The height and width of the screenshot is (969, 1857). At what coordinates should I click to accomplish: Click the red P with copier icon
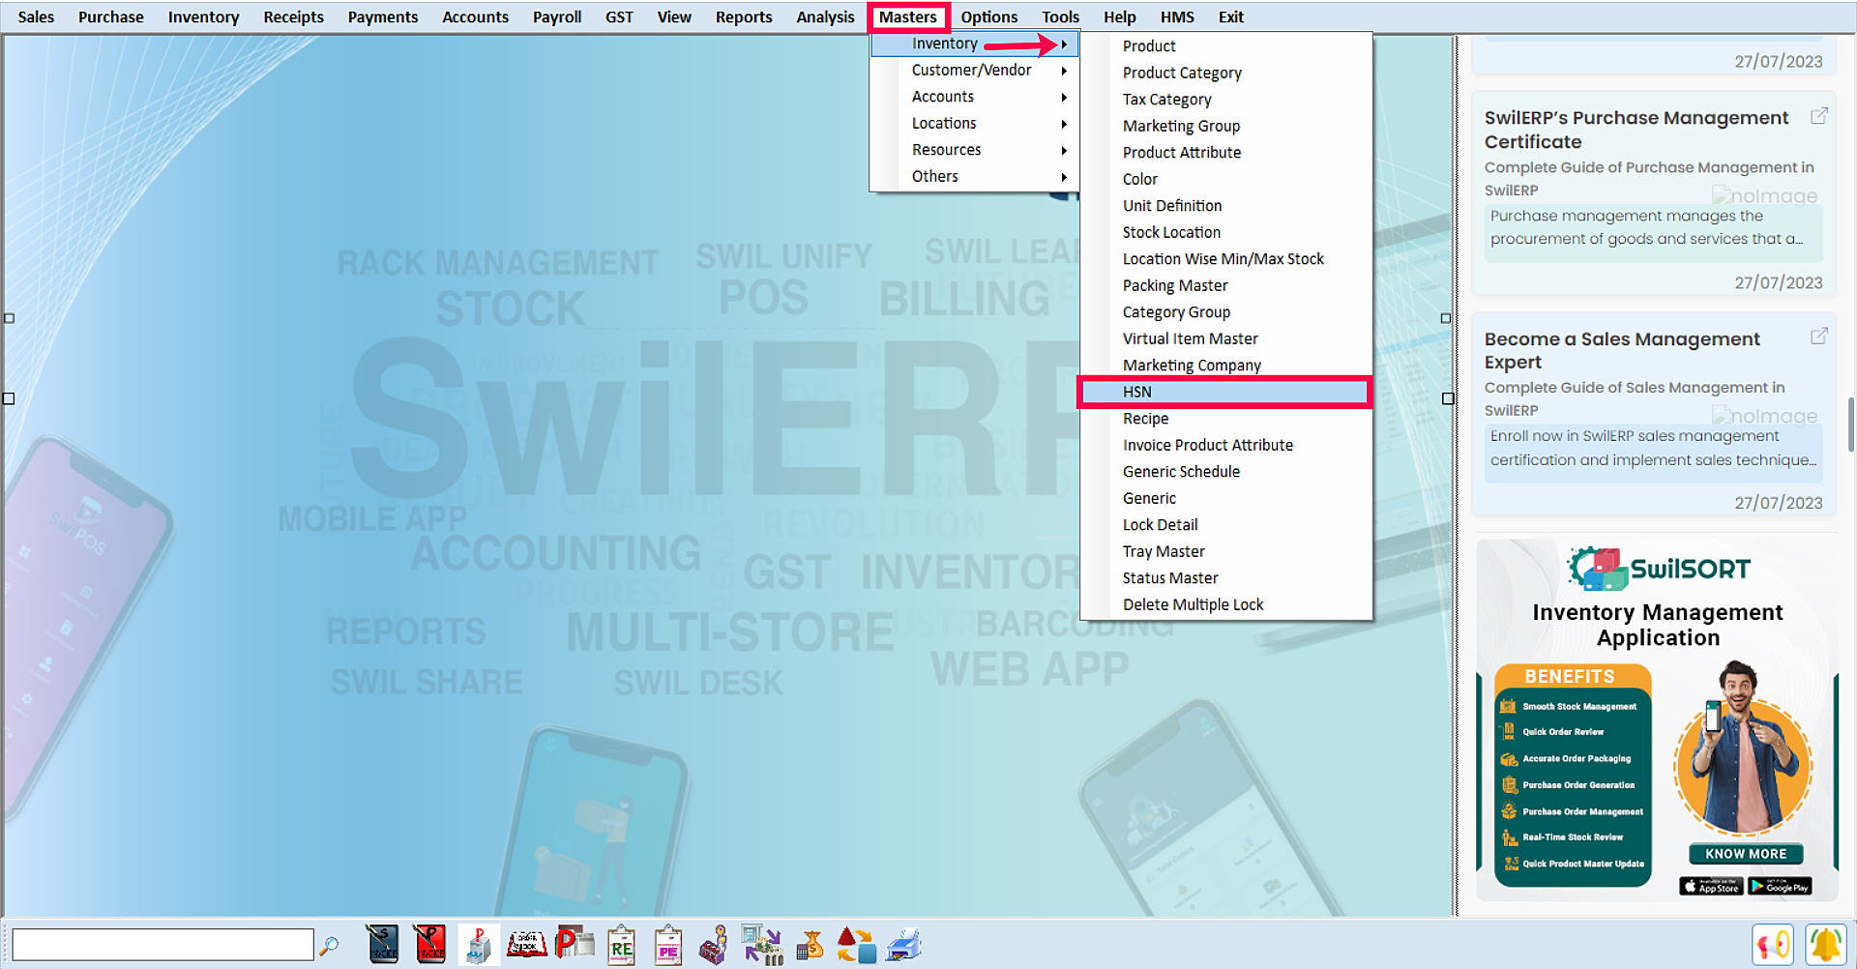point(575,943)
